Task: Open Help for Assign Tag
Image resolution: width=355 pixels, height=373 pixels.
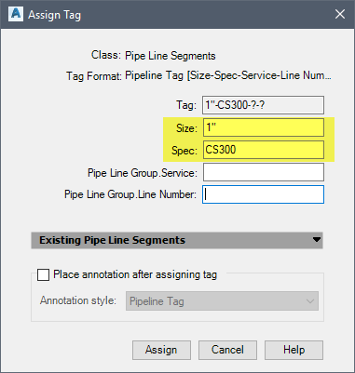Action: coord(294,350)
